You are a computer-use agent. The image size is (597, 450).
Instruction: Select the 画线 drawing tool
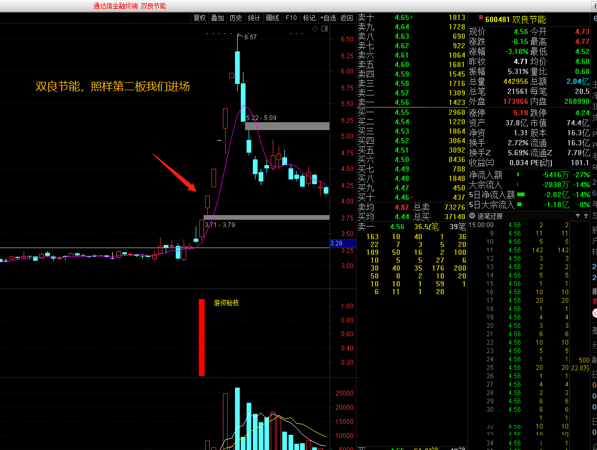[x=272, y=18]
